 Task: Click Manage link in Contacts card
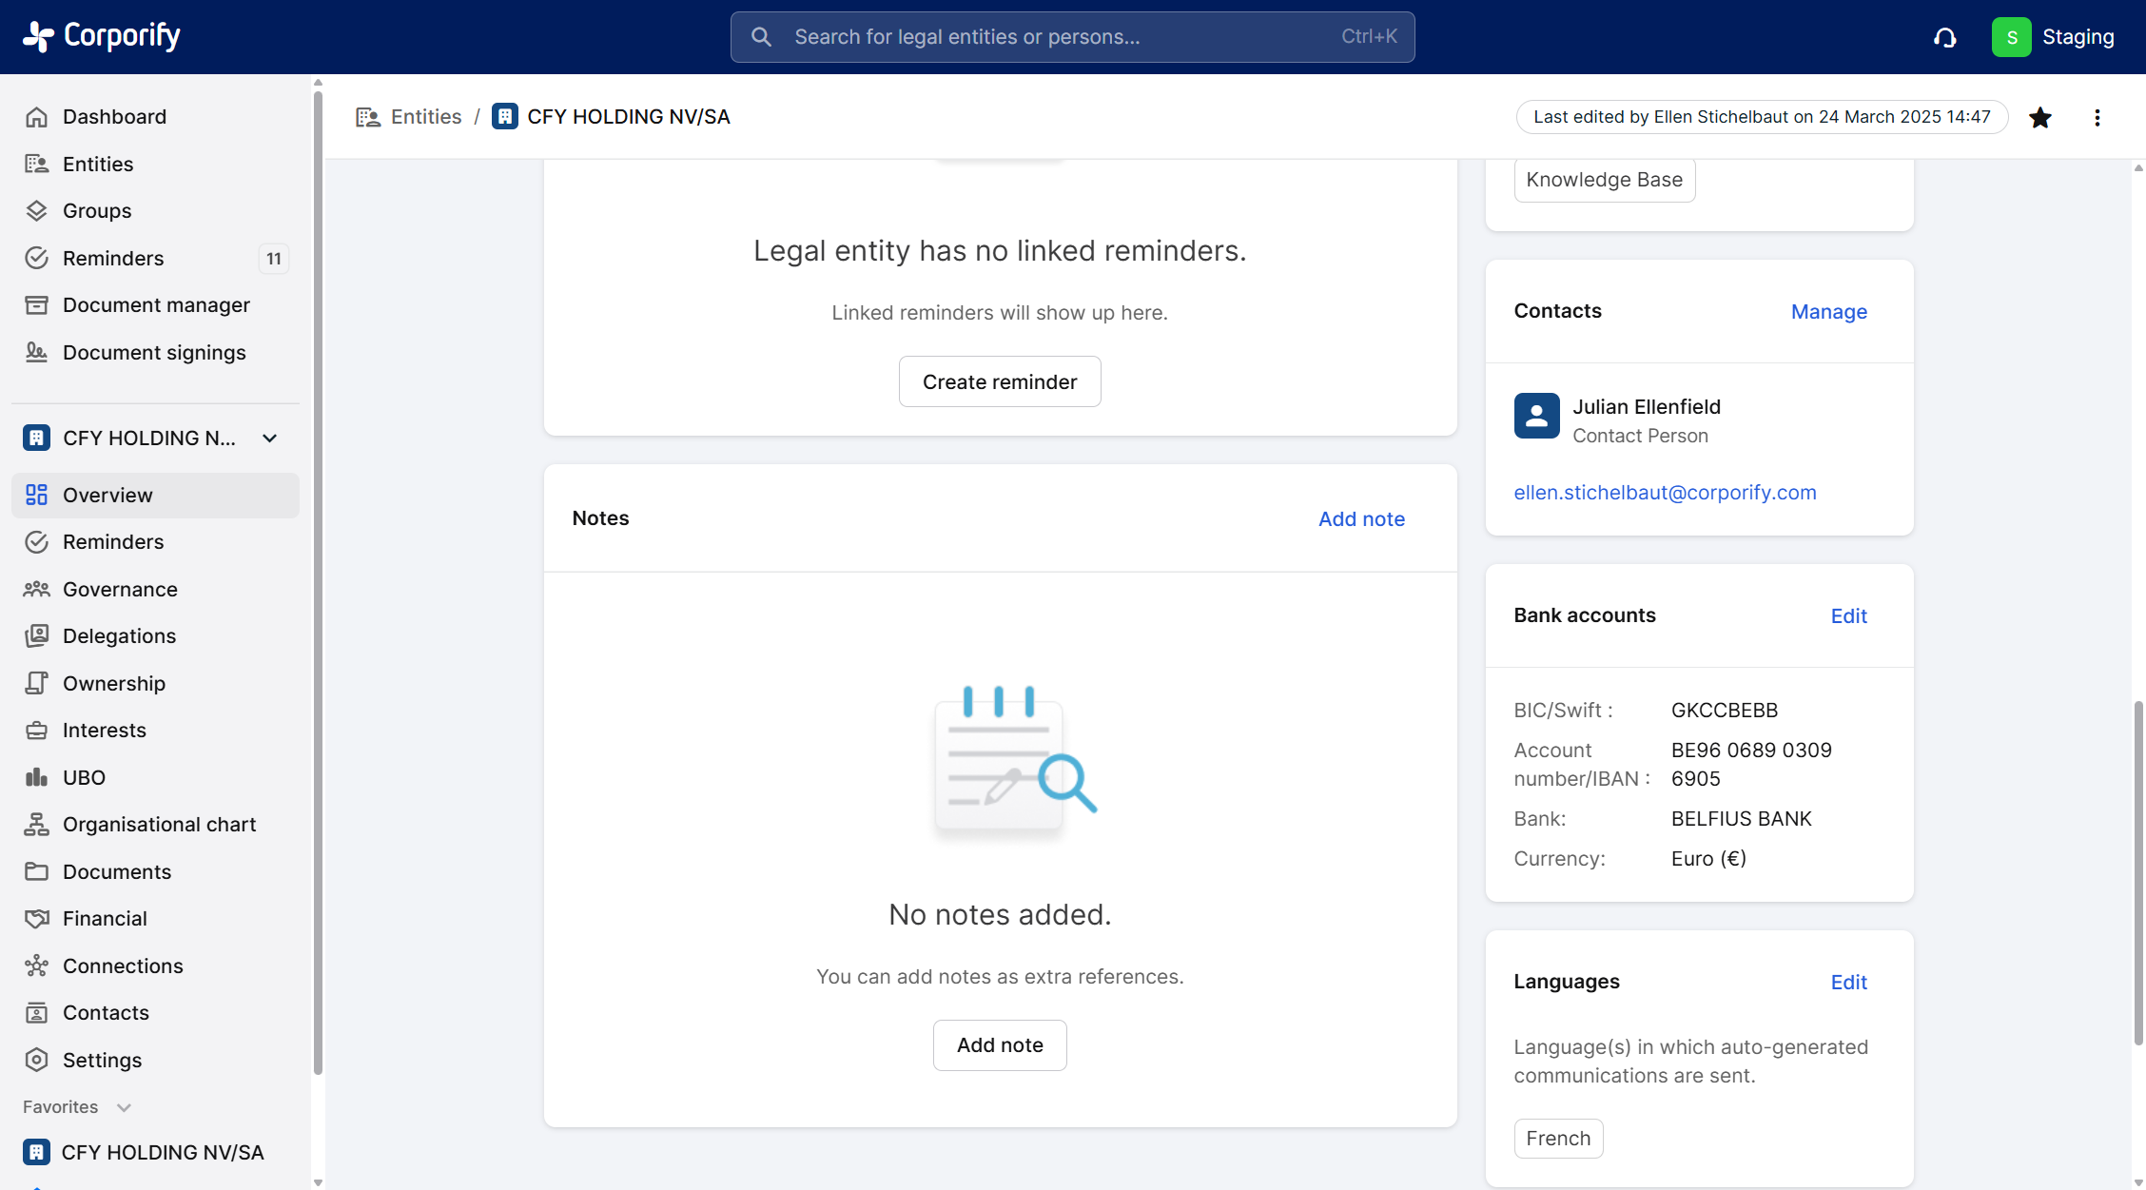tap(1828, 311)
